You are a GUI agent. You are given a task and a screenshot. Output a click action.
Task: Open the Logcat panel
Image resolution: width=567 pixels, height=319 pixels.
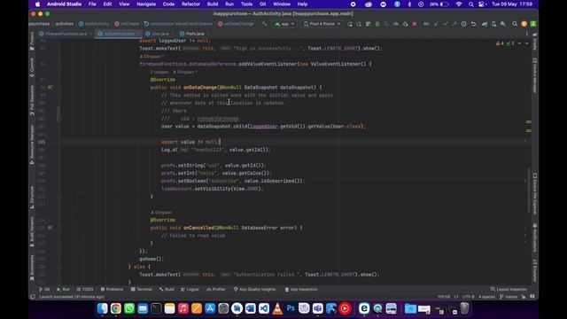[190, 290]
